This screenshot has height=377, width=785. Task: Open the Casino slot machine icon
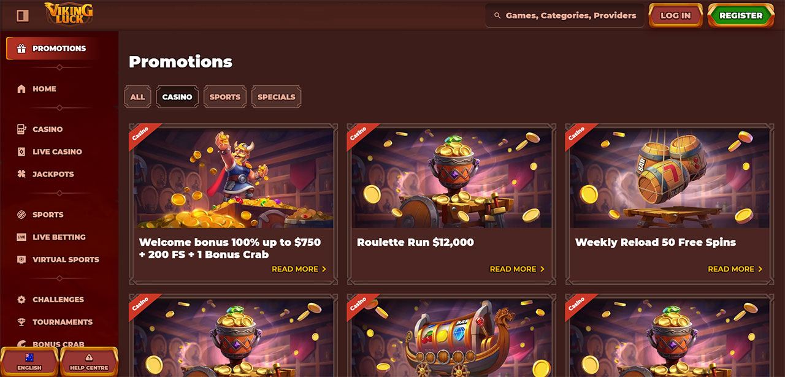[x=21, y=129]
